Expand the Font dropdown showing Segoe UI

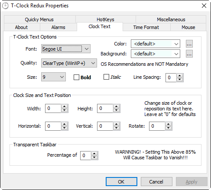[66, 49]
